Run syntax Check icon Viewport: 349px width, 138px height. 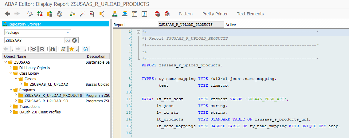point(72,14)
